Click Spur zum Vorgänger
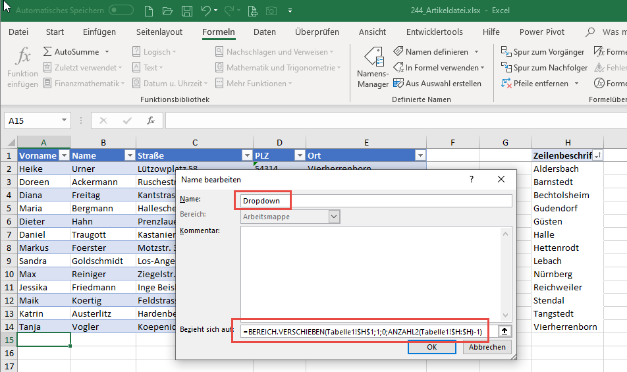The width and height of the screenshot is (627, 372). [x=543, y=51]
